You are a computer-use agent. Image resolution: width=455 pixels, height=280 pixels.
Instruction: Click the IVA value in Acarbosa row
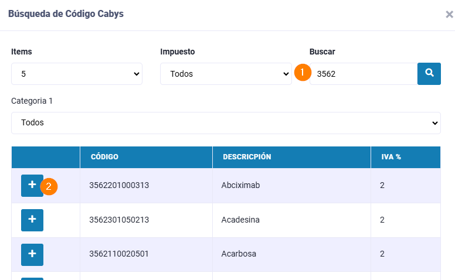[382, 254]
